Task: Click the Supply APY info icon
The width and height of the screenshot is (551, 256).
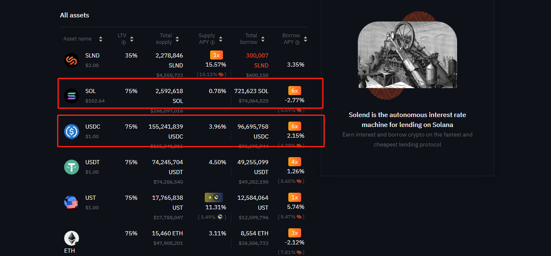Action: pyautogui.click(x=213, y=42)
